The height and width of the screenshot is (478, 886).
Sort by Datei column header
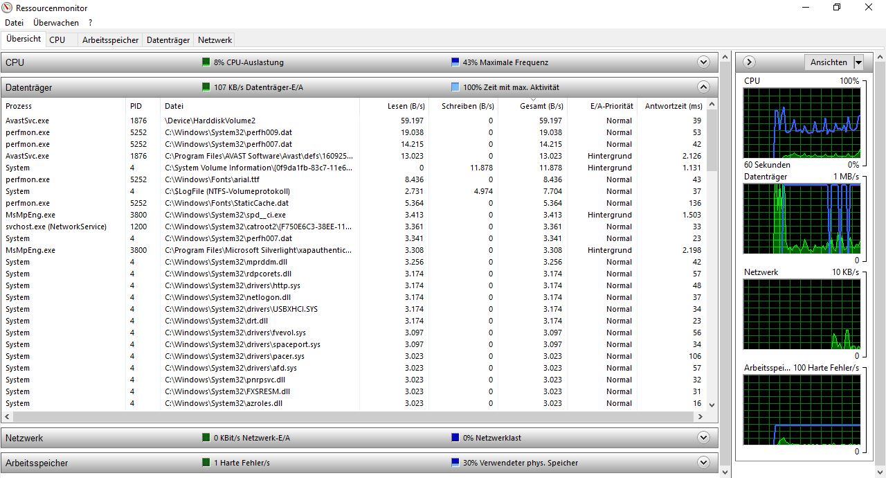click(x=260, y=106)
